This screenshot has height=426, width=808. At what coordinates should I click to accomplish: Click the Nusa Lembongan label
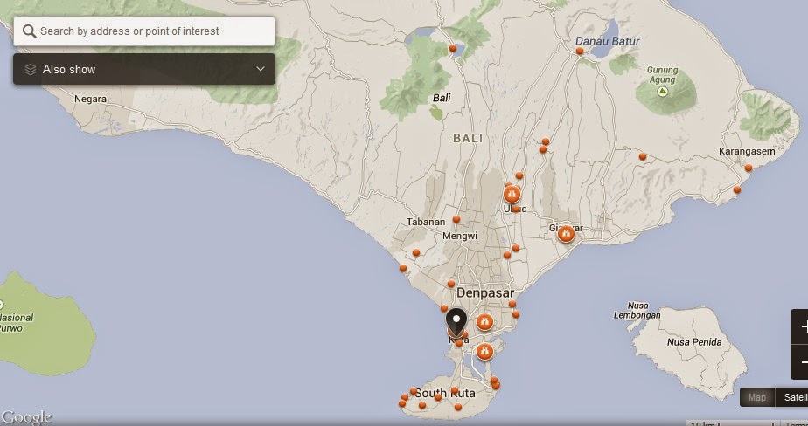pos(637,310)
